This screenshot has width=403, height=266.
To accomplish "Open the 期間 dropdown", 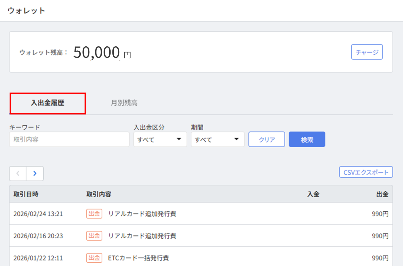I will pyautogui.click(x=217, y=139).
